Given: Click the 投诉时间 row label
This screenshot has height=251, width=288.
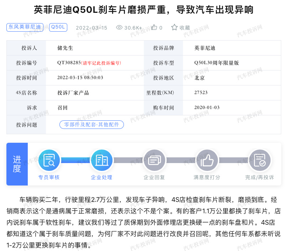Looking at the screenshot, I should tap(27, 78).
